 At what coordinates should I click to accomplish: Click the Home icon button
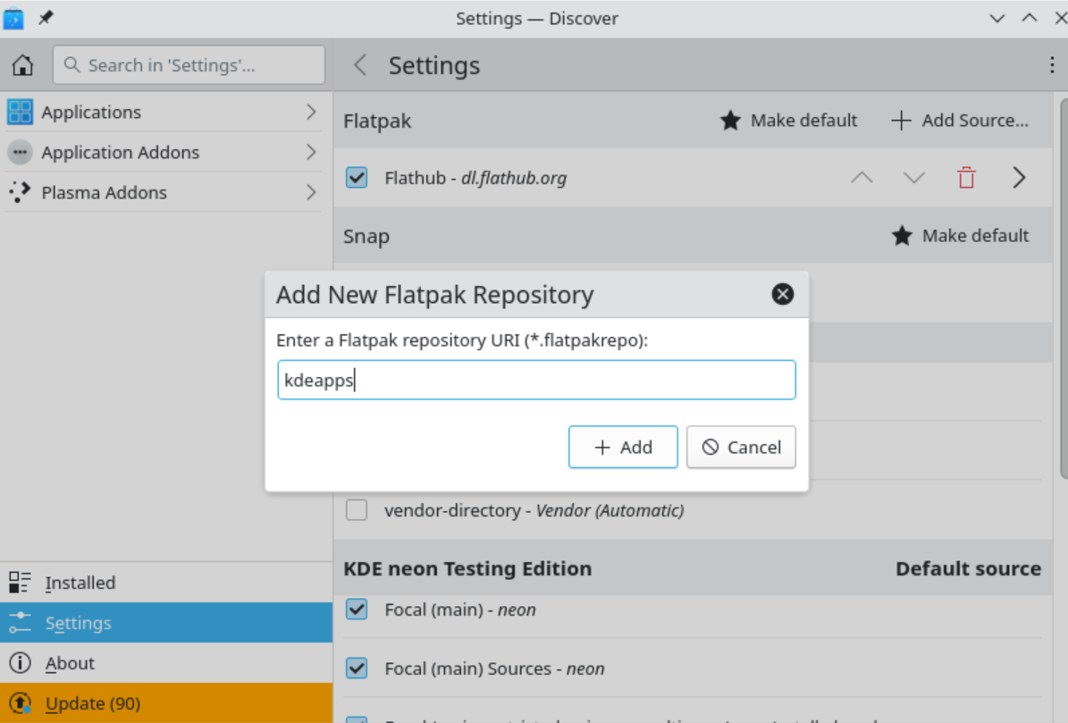coord(22,65)
